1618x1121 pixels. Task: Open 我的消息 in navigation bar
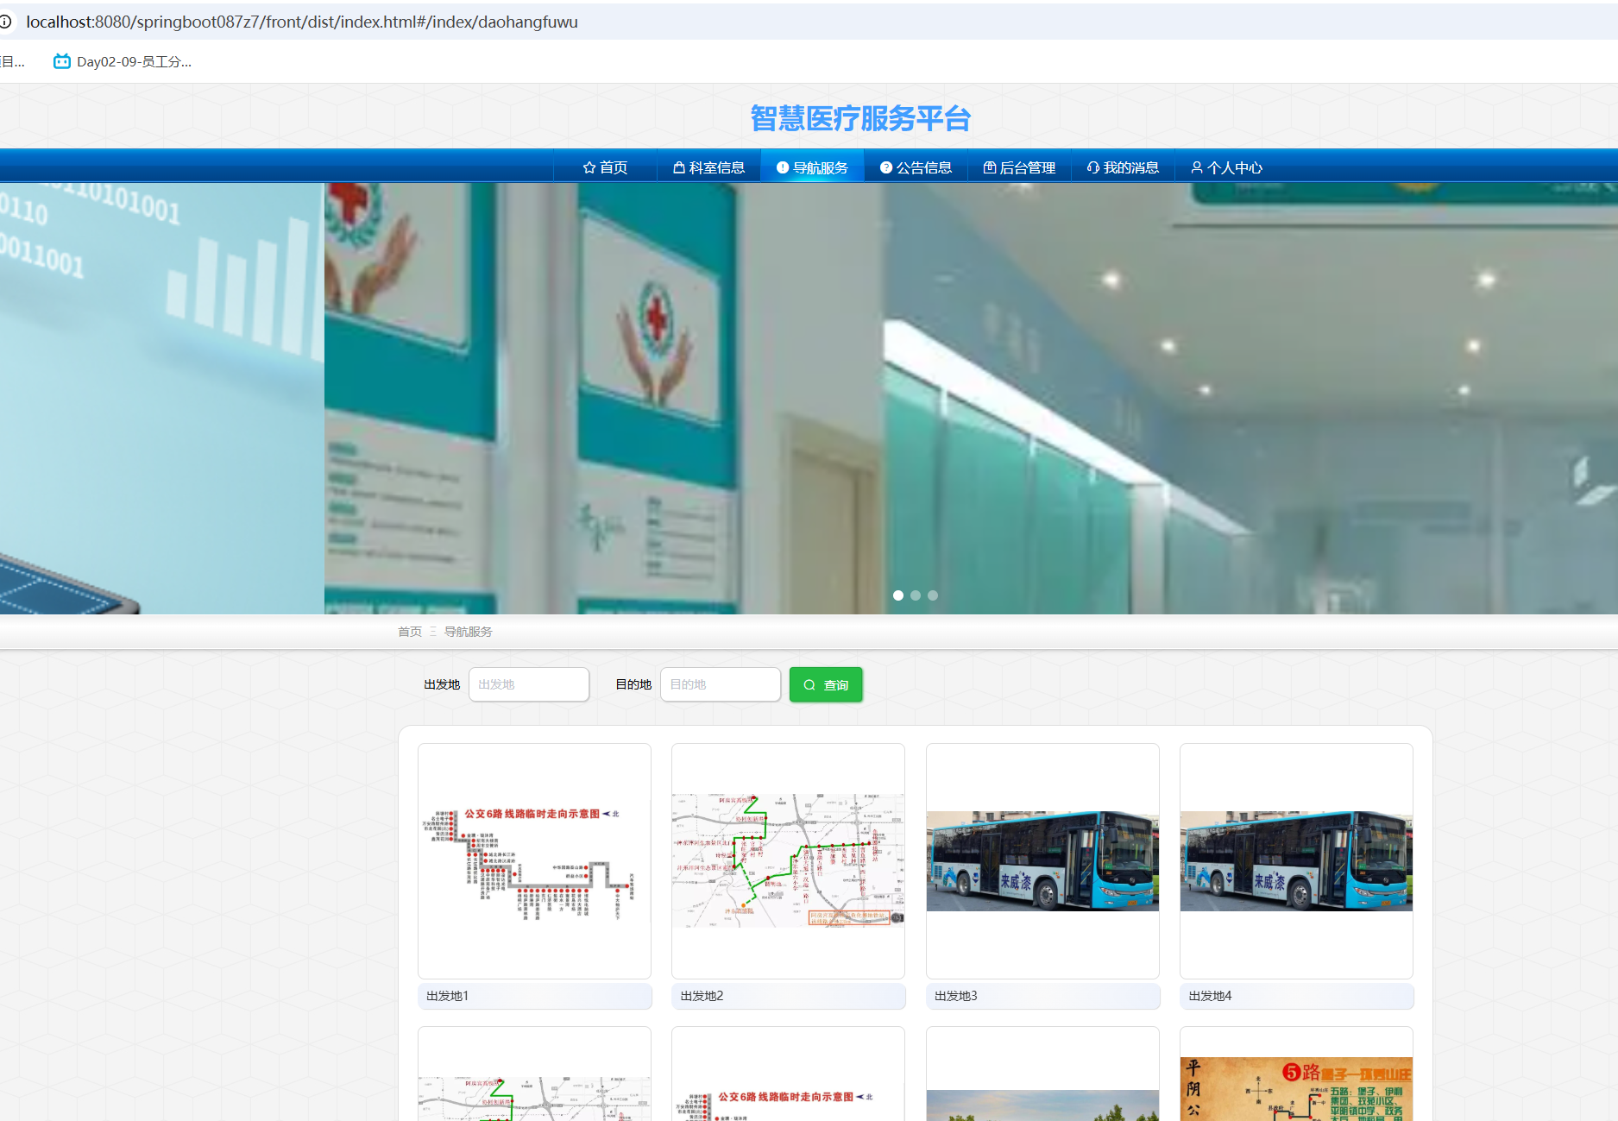coord(1123,167)
